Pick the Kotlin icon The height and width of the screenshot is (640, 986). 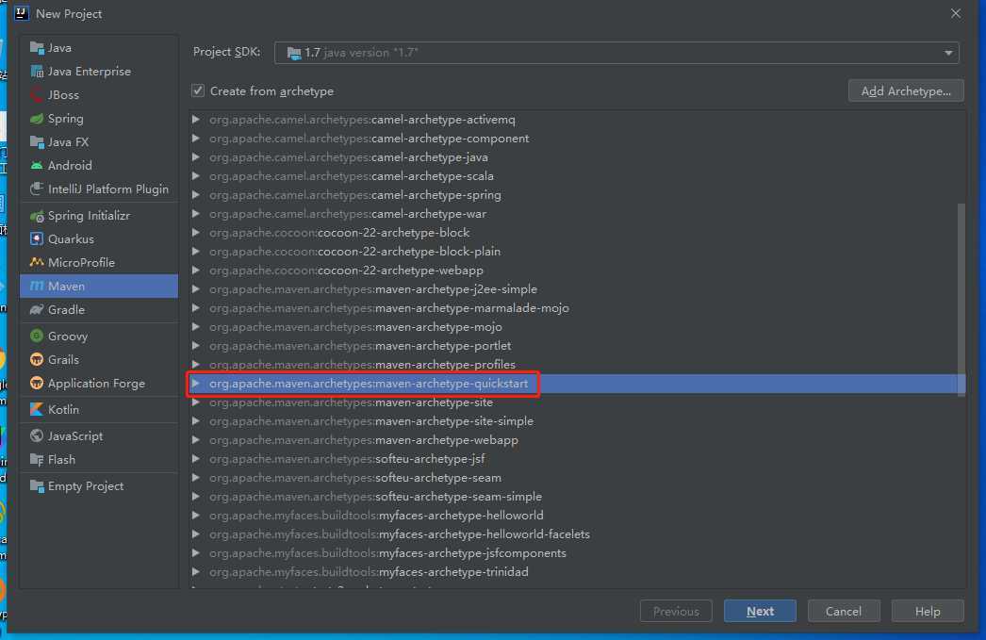37,409
